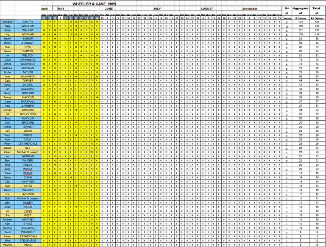Select Shane's first name cell
The width and height of the screenshot is (326, 247).
[x=8, y=127]
